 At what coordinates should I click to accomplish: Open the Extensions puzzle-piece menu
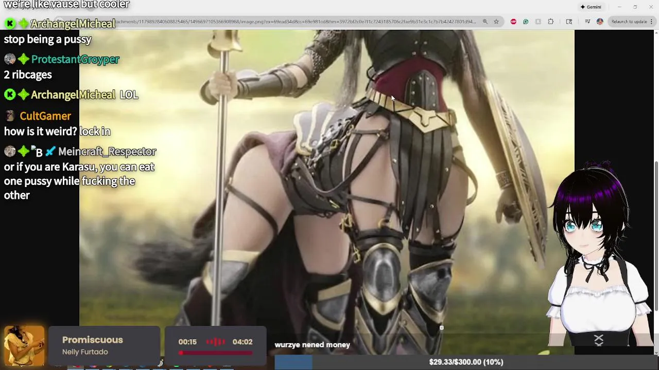pyautogui.click(x=551, y=22)
